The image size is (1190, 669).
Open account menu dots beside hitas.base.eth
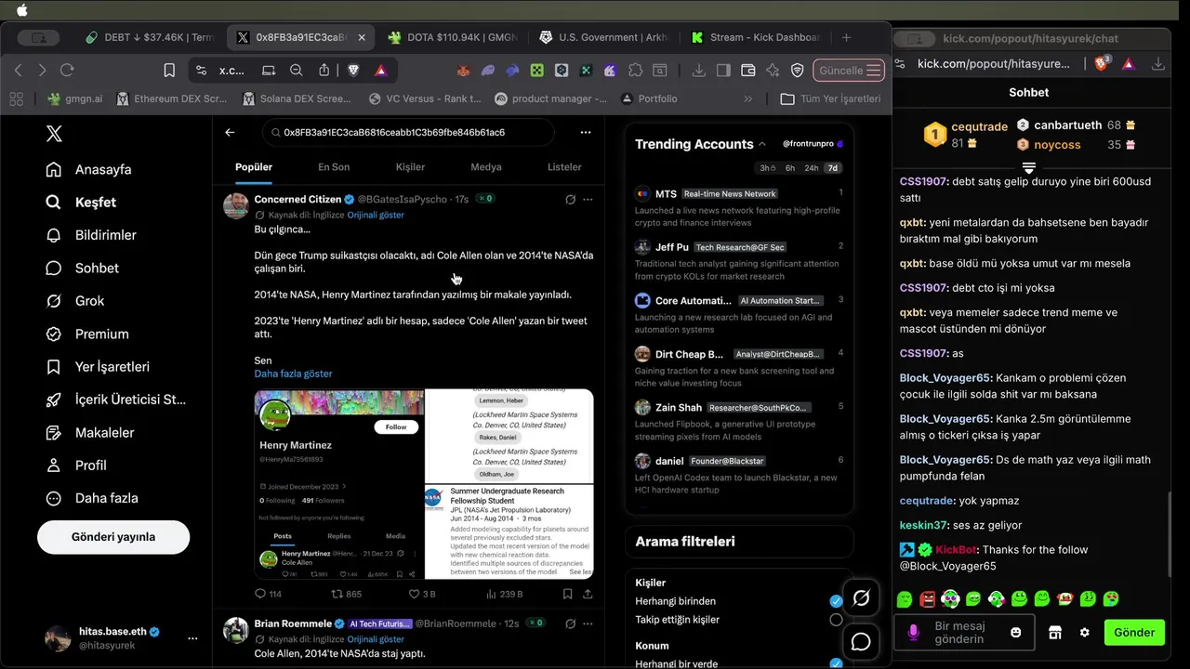(192, 638)
